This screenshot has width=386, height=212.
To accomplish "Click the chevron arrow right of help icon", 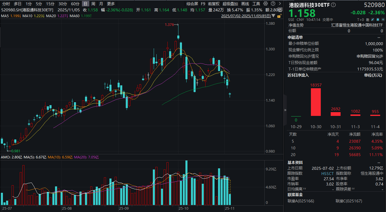I will click(x=279, y=4).
